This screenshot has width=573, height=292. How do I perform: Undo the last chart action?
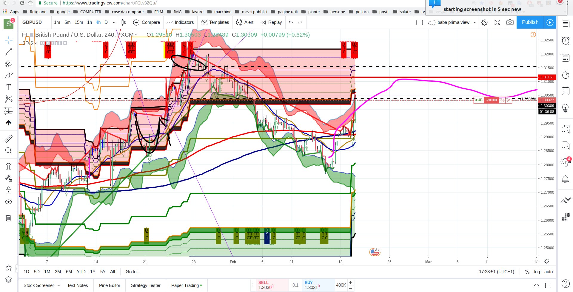pos(291,22)
